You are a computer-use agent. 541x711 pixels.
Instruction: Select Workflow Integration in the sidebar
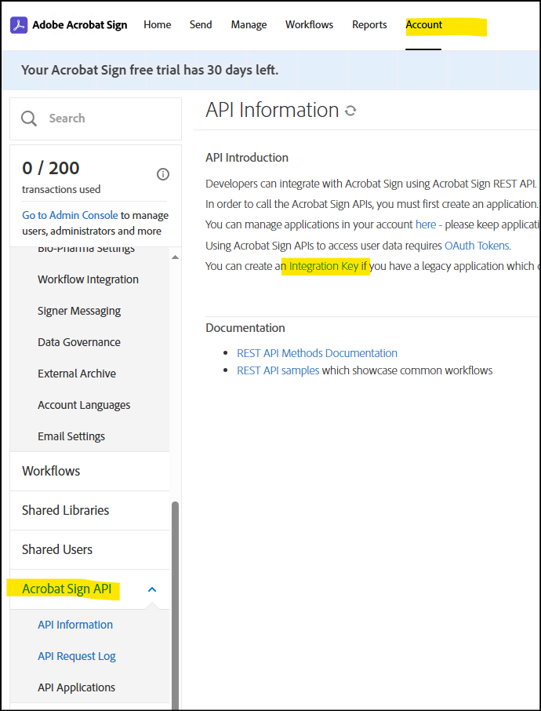(88, 279)
